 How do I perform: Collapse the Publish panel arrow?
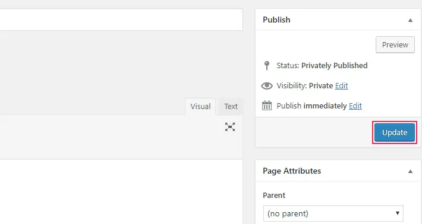tap(410, 20)
